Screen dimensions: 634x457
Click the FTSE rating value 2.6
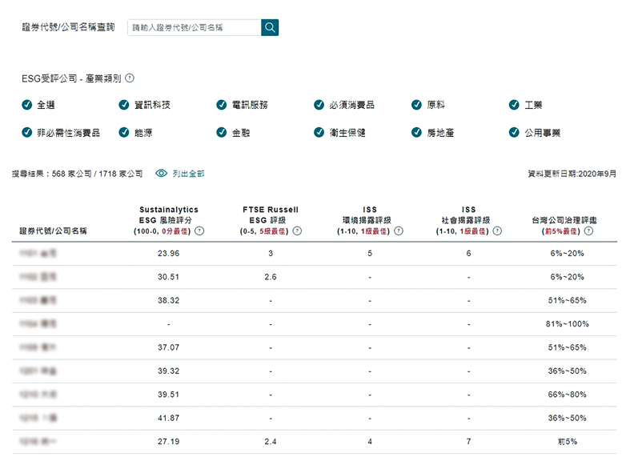tap(271, 277)
